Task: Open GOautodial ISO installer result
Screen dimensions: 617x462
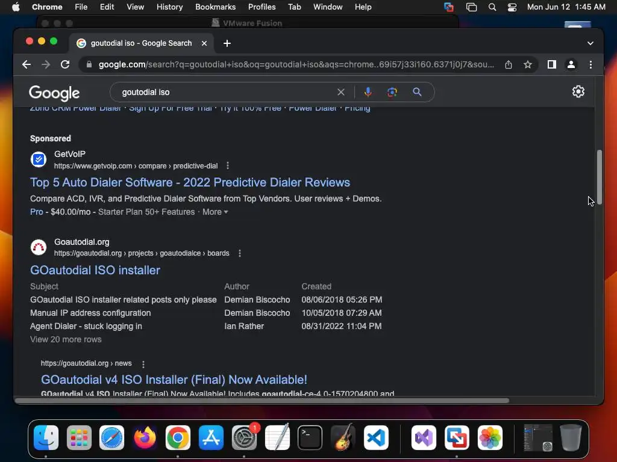Action: [95, 270]
